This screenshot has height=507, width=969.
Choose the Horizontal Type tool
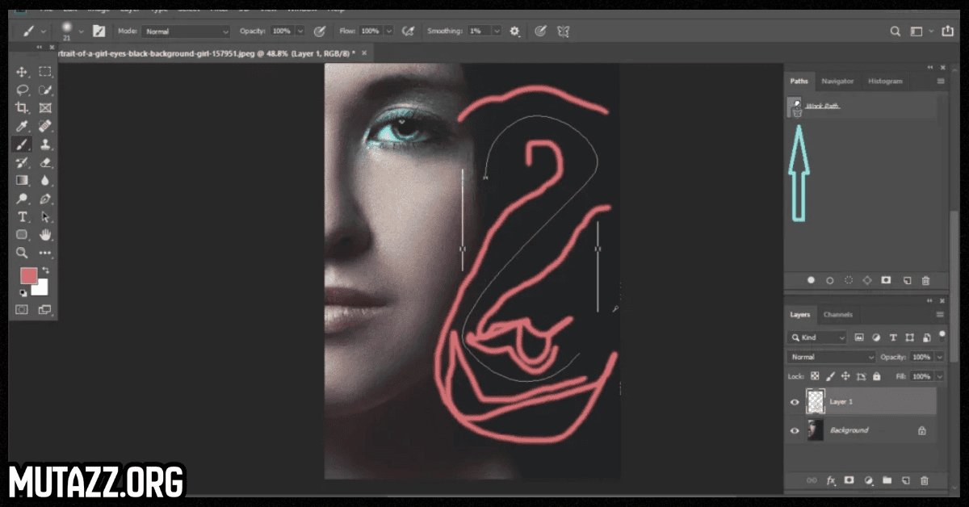coord(23,217)
